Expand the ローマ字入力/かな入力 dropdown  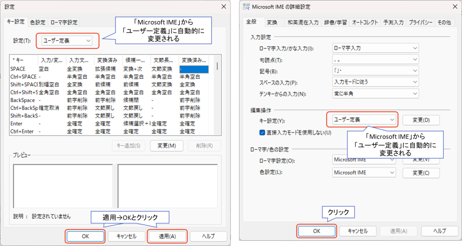tap(375, 48)
